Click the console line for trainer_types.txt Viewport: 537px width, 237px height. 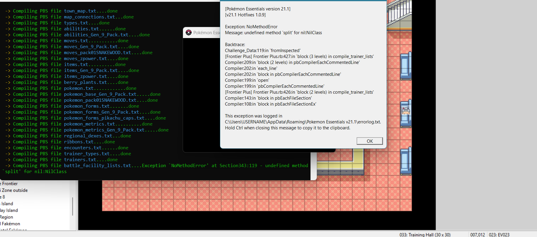(68, 154)
